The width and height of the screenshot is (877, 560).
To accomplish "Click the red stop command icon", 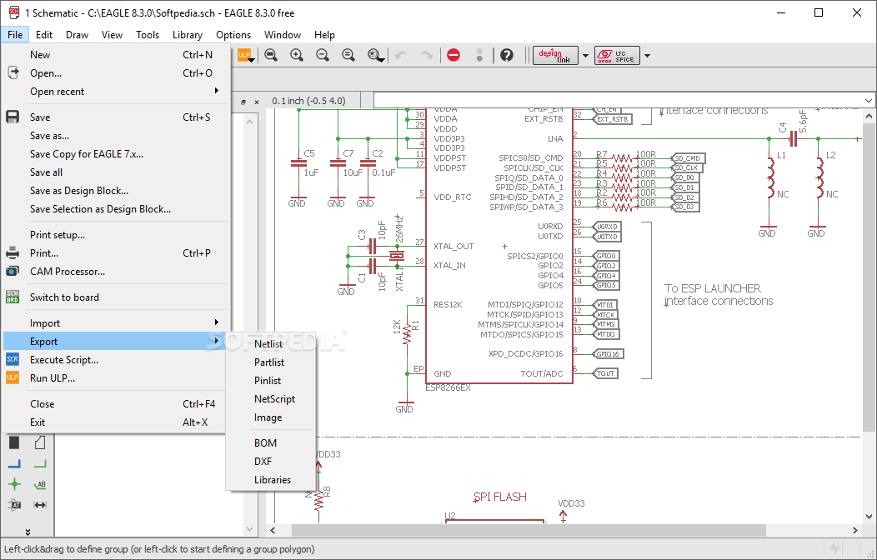I will coord(454,55).
